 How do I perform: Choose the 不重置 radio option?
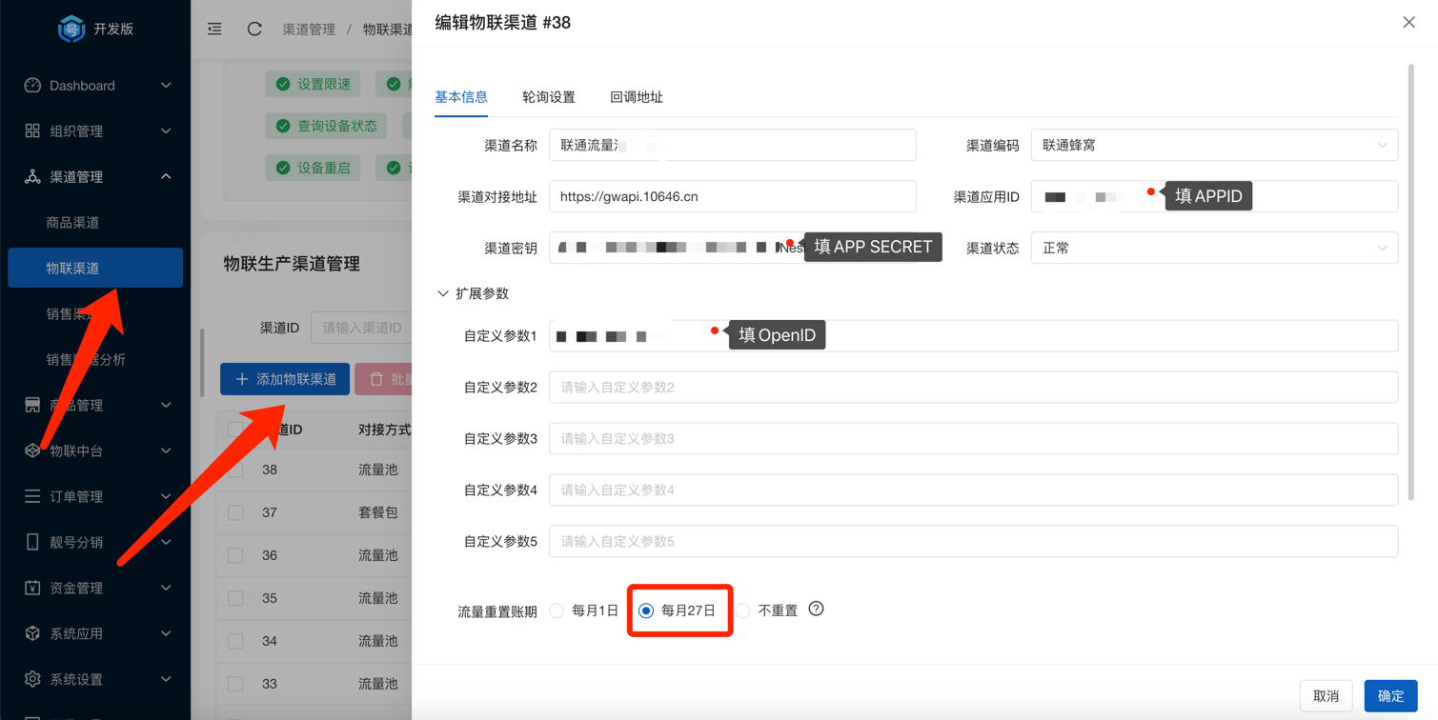(x=743, y=610)
